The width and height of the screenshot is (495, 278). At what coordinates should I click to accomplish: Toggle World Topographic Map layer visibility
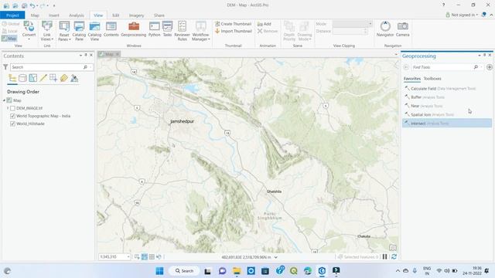(x=12, y=116)
